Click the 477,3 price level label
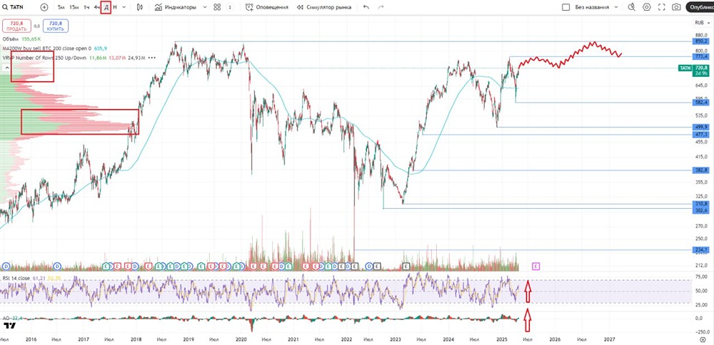 pyautogui.click(x=701, y=135)
